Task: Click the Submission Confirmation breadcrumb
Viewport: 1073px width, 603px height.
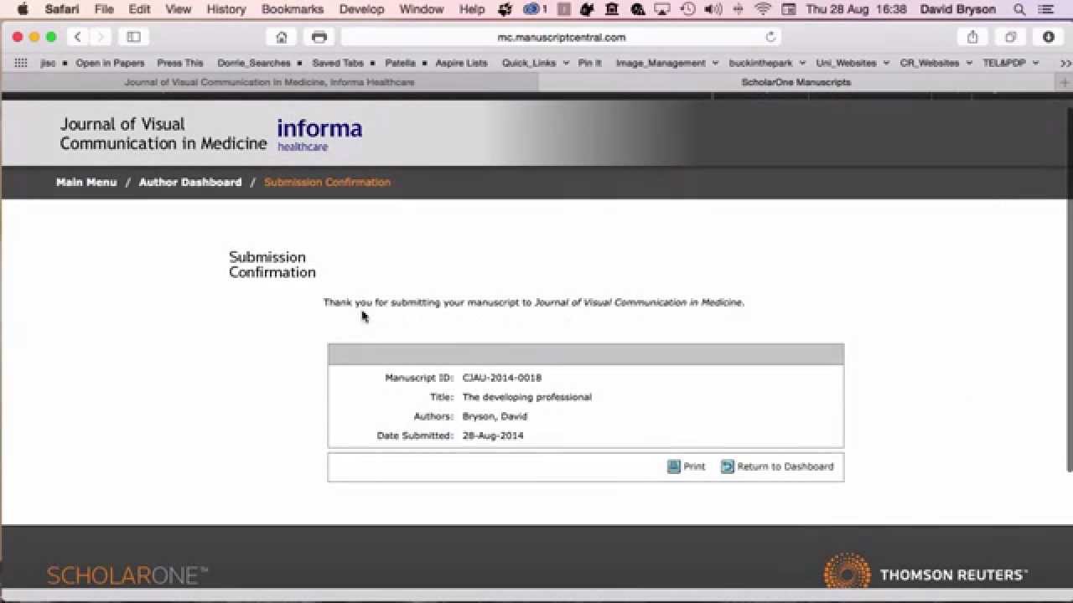Action: (327, 182)
